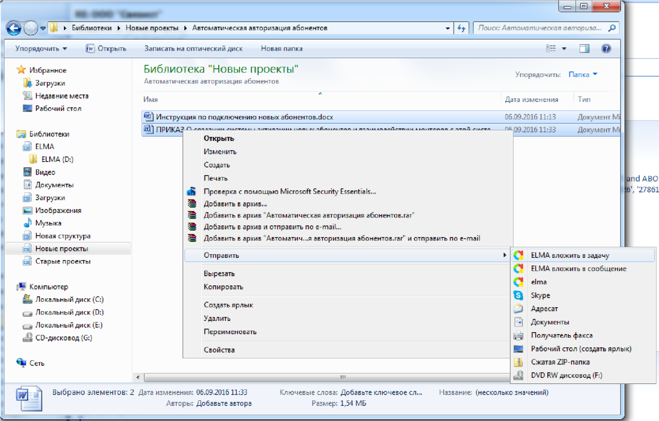Open the view options dropdown arrow
This screenshot has width=659, height=421.
pos(564,49)
